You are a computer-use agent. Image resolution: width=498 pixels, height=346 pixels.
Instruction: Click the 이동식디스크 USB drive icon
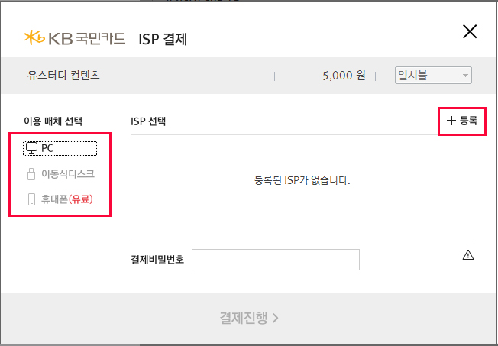click(x=31, y=174)
